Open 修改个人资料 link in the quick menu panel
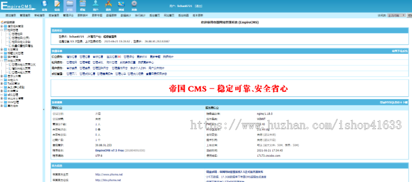412x182 pixels. click(138, 68)
